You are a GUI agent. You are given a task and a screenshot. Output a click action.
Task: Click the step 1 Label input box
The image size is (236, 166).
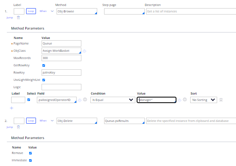point(19,11)
